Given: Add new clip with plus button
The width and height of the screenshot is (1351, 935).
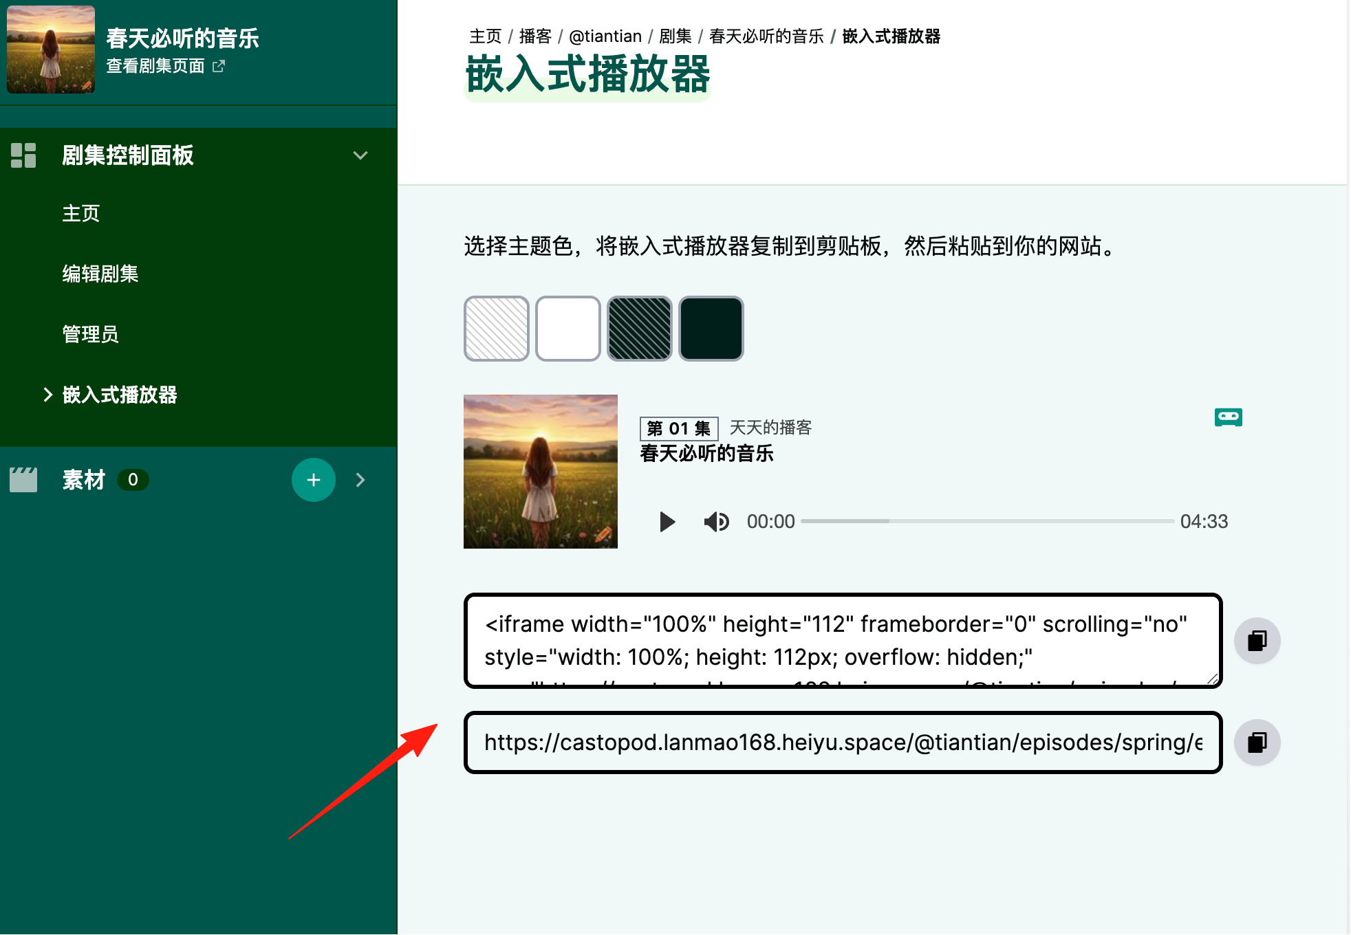Looking at the screenshot, I should click(314, 480).
